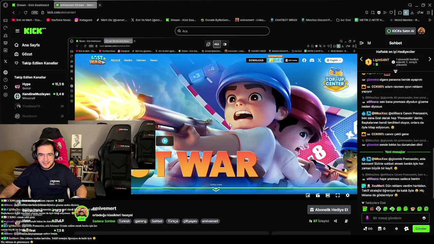Open a new browser tab
Image resolution: width=434 pixels, height=244 pixels.
click(100, 5)
